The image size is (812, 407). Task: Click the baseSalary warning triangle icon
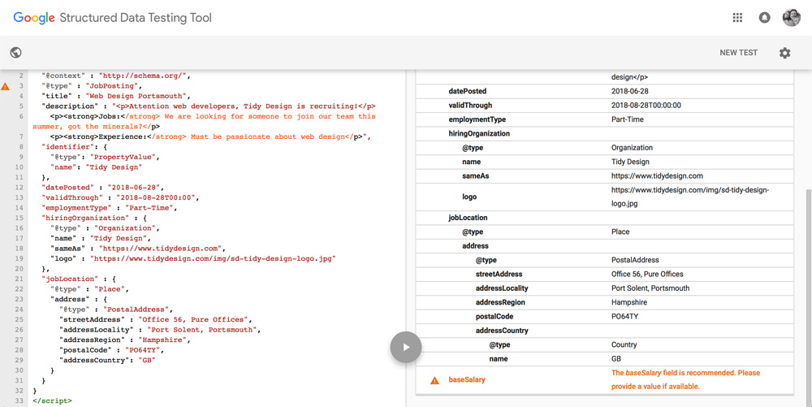(434, 380)
